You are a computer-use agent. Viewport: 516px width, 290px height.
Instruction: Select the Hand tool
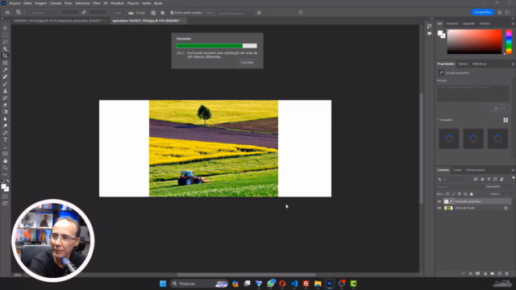[5, 161]
